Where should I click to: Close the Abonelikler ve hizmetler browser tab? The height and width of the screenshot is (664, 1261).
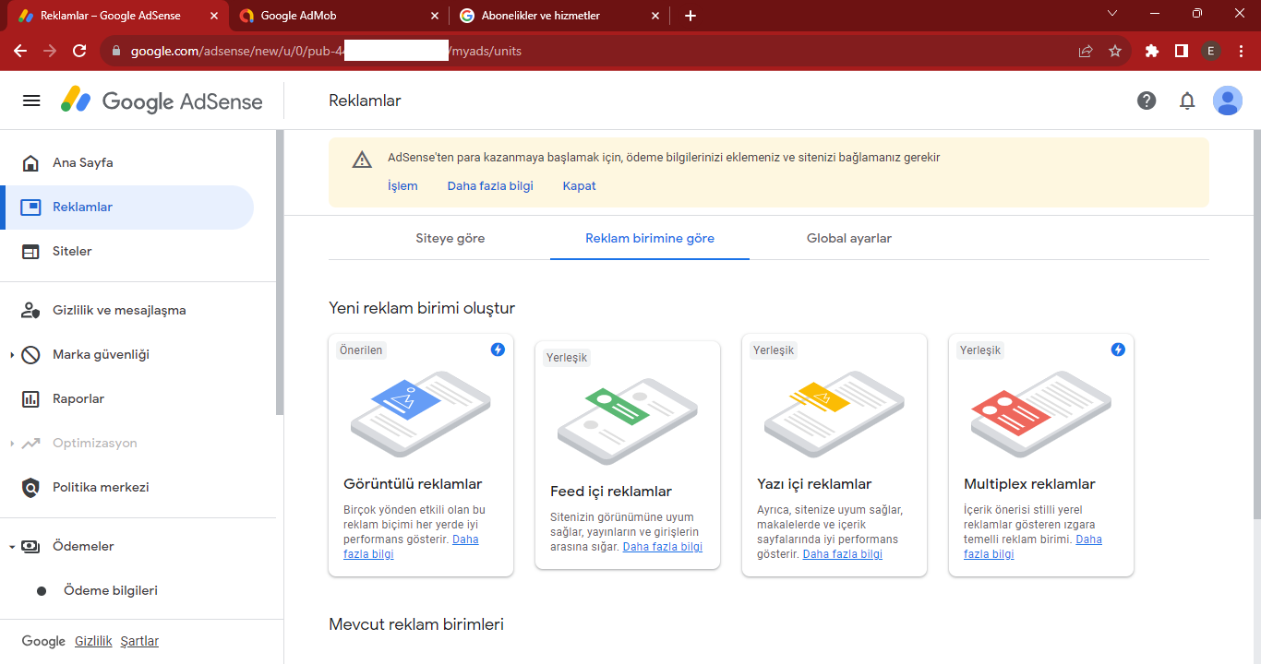pos(655,16)
